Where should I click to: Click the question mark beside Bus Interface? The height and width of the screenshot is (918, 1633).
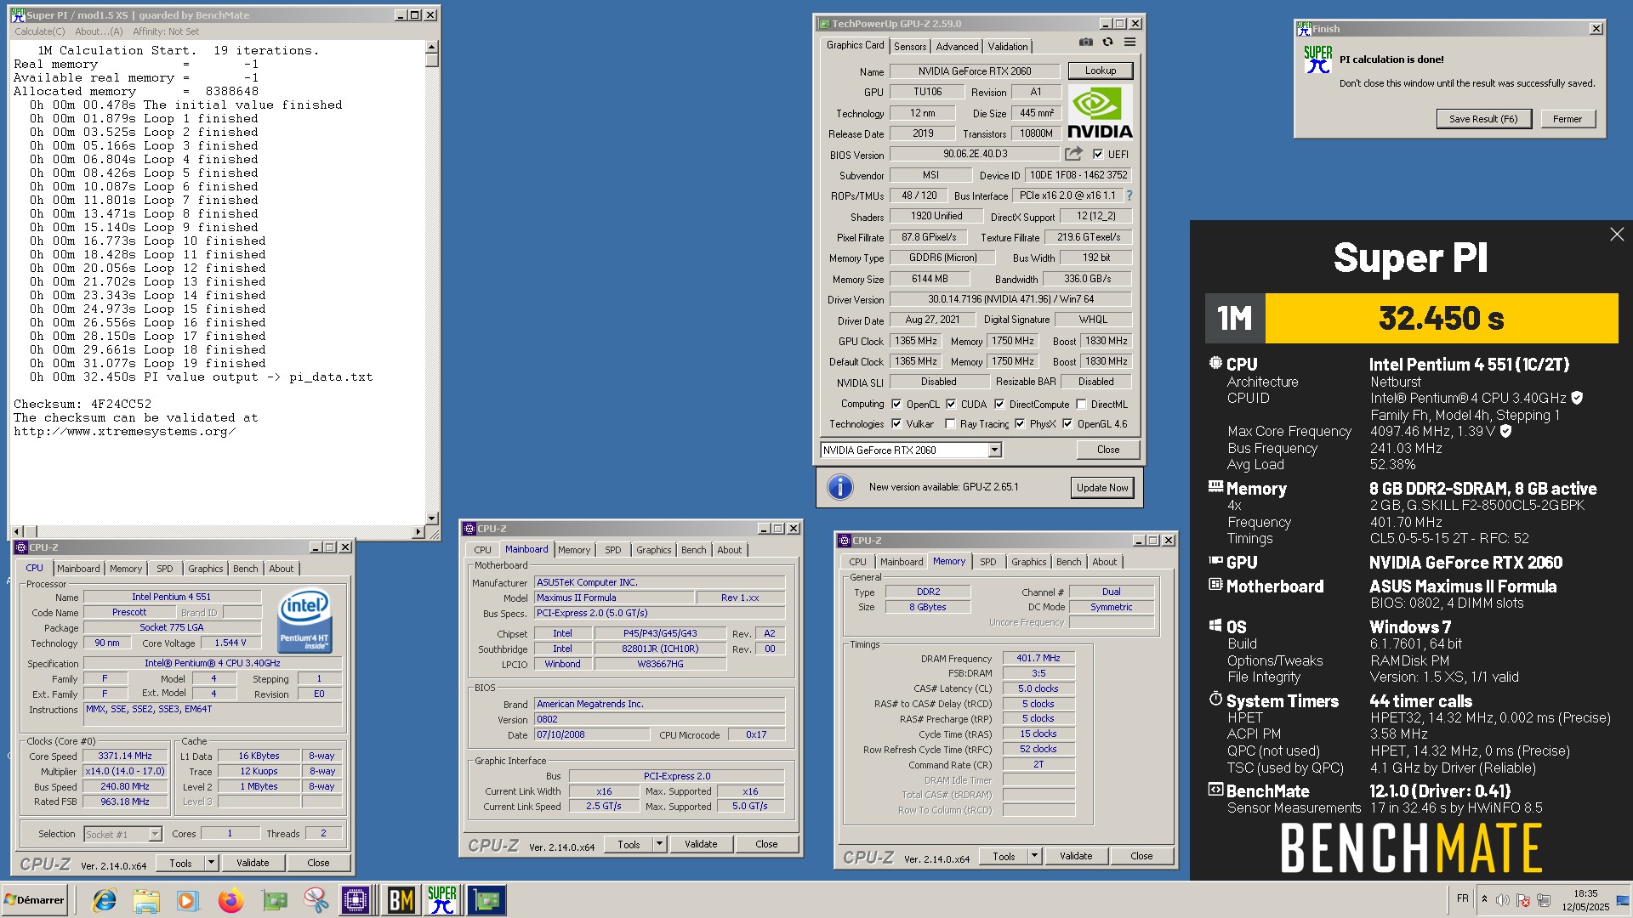pos(1129,195)
